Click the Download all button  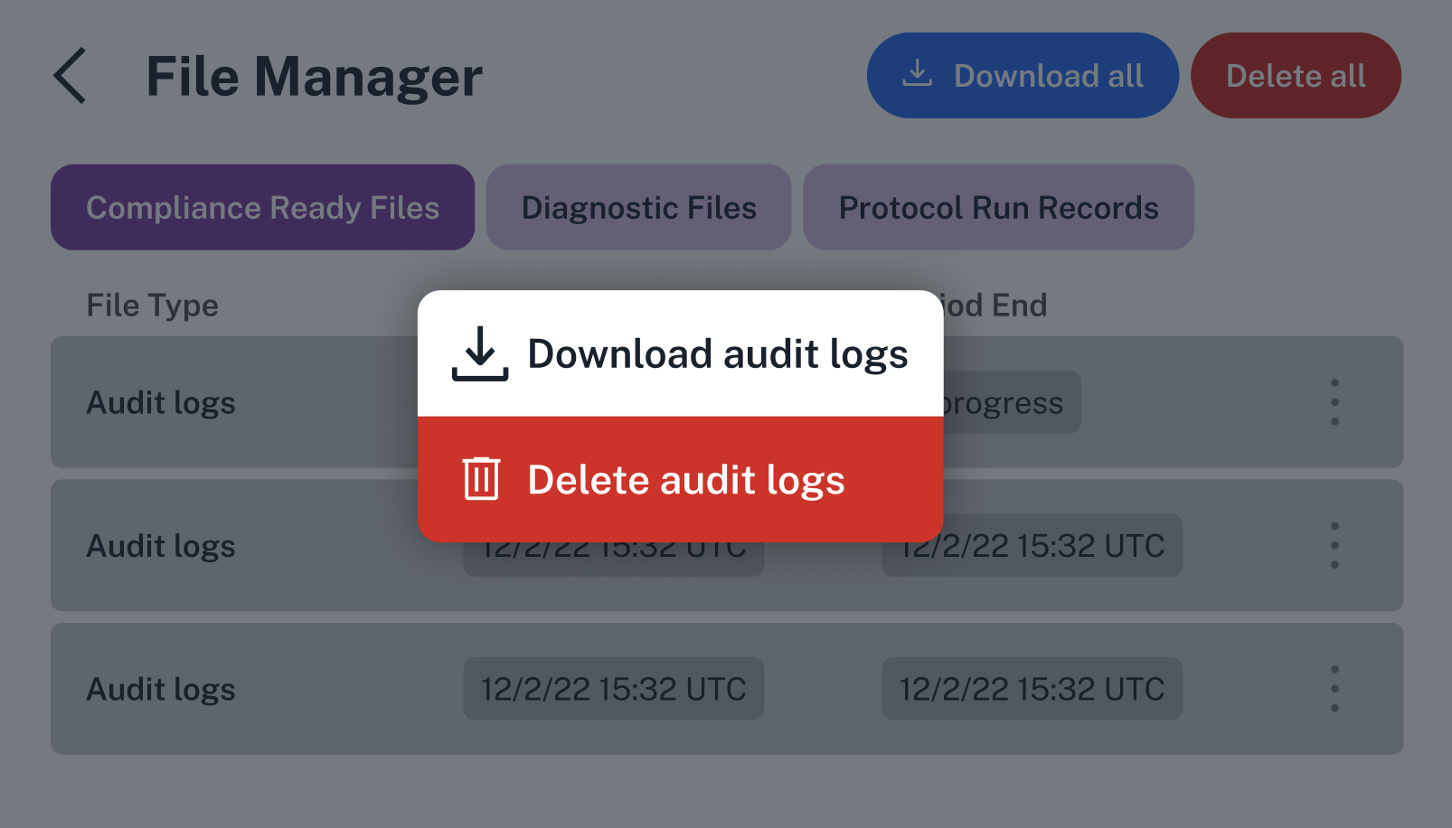(1023, 76)
